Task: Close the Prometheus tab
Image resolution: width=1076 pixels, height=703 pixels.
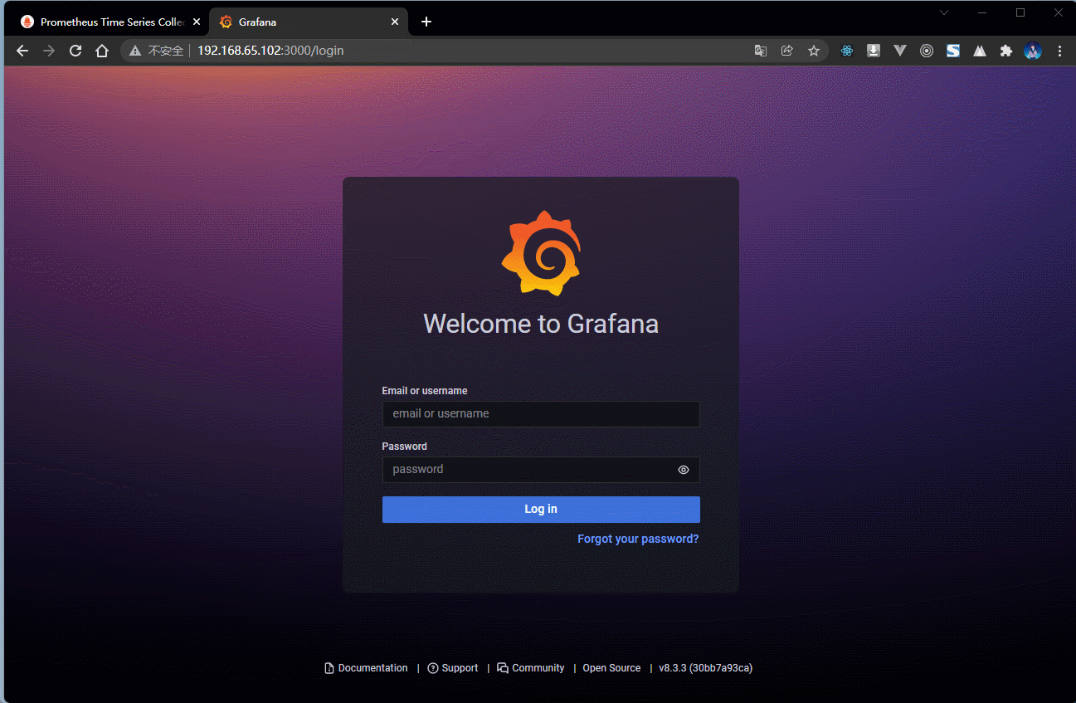Action: [197, 22]
